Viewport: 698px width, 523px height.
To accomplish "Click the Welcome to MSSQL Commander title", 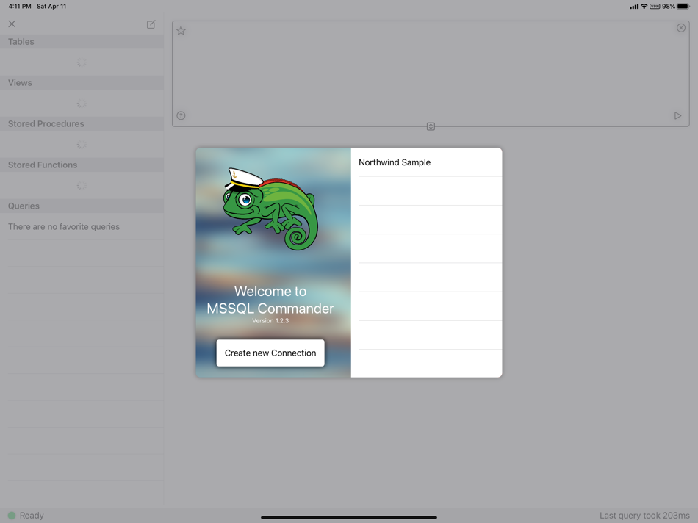I will click(270, 300).
